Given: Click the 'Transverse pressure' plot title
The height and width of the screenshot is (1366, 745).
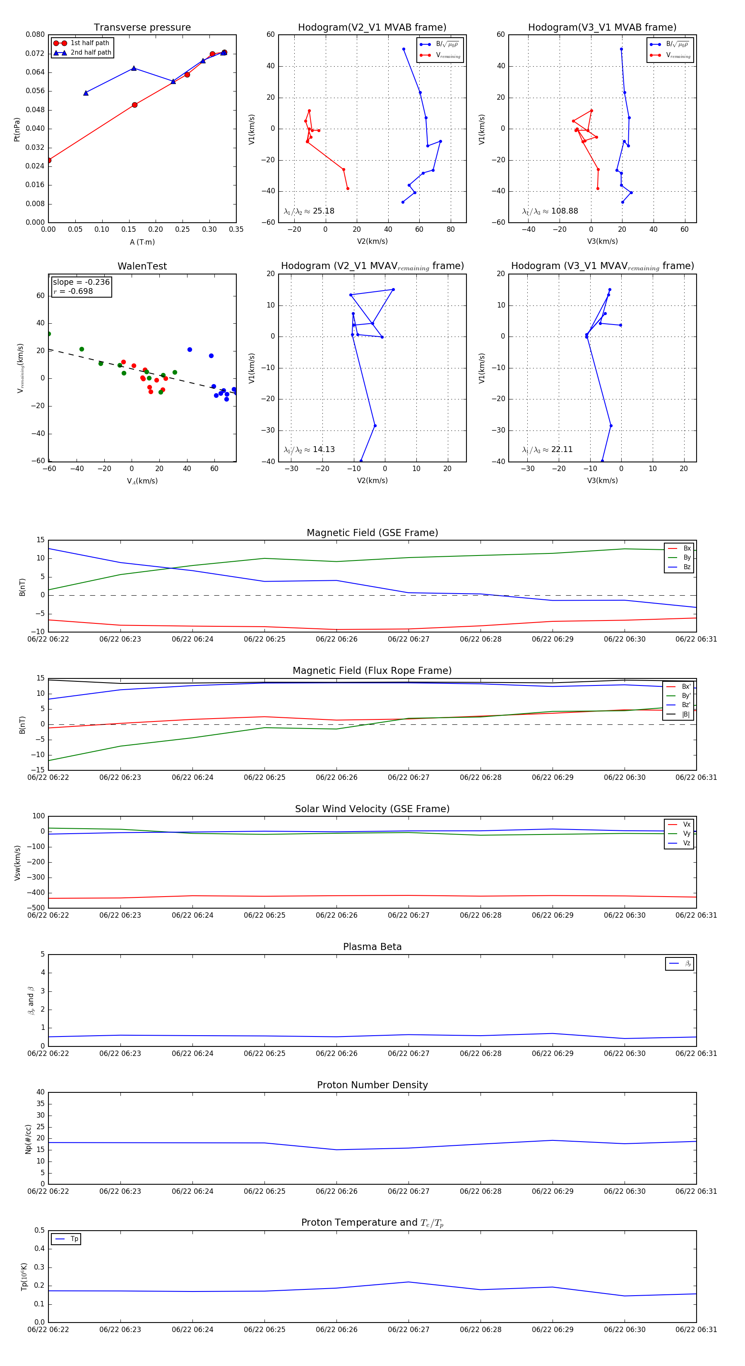Looking at the screenshot, I should coord(142,28).
